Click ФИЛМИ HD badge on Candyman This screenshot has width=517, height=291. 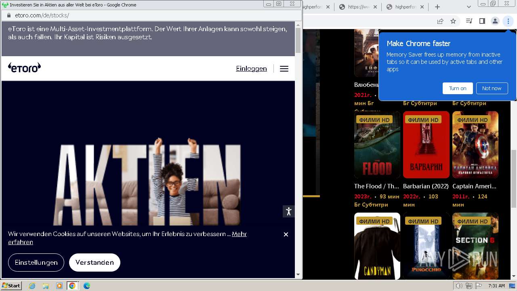pyautogui.click(x=374, y=221)
